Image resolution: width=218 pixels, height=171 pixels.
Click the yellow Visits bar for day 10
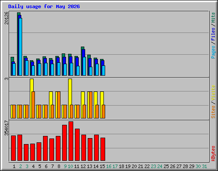pos(69,98)
